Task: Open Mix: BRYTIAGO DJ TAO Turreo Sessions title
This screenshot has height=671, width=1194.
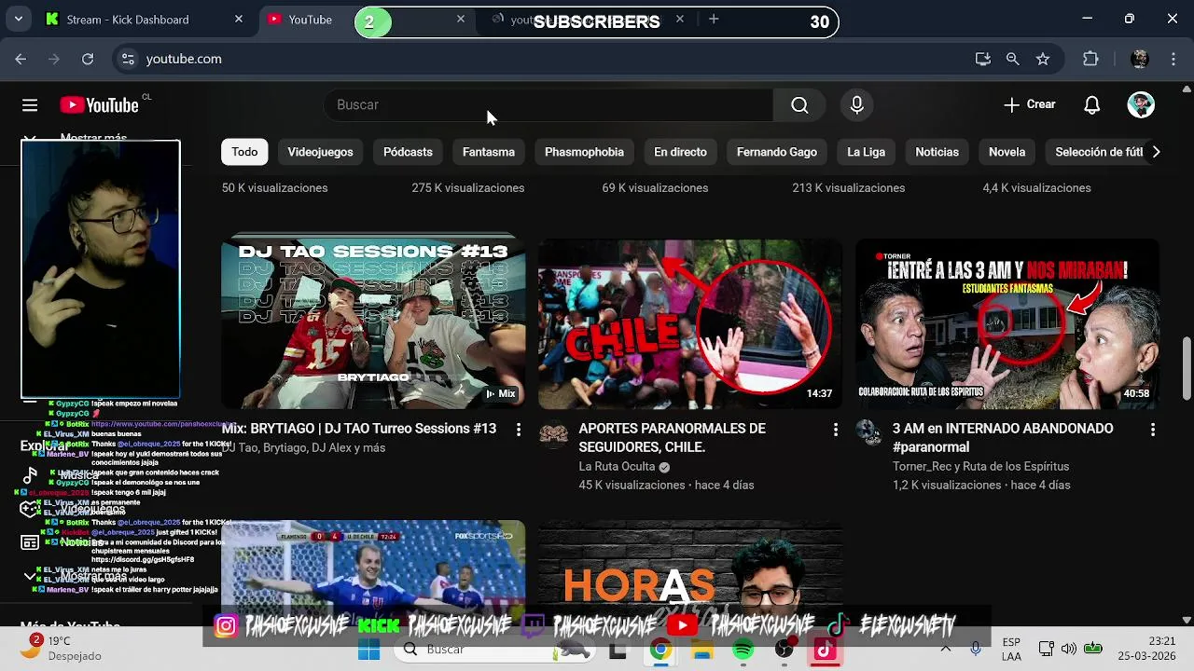Action: click(x=359, y=429)
